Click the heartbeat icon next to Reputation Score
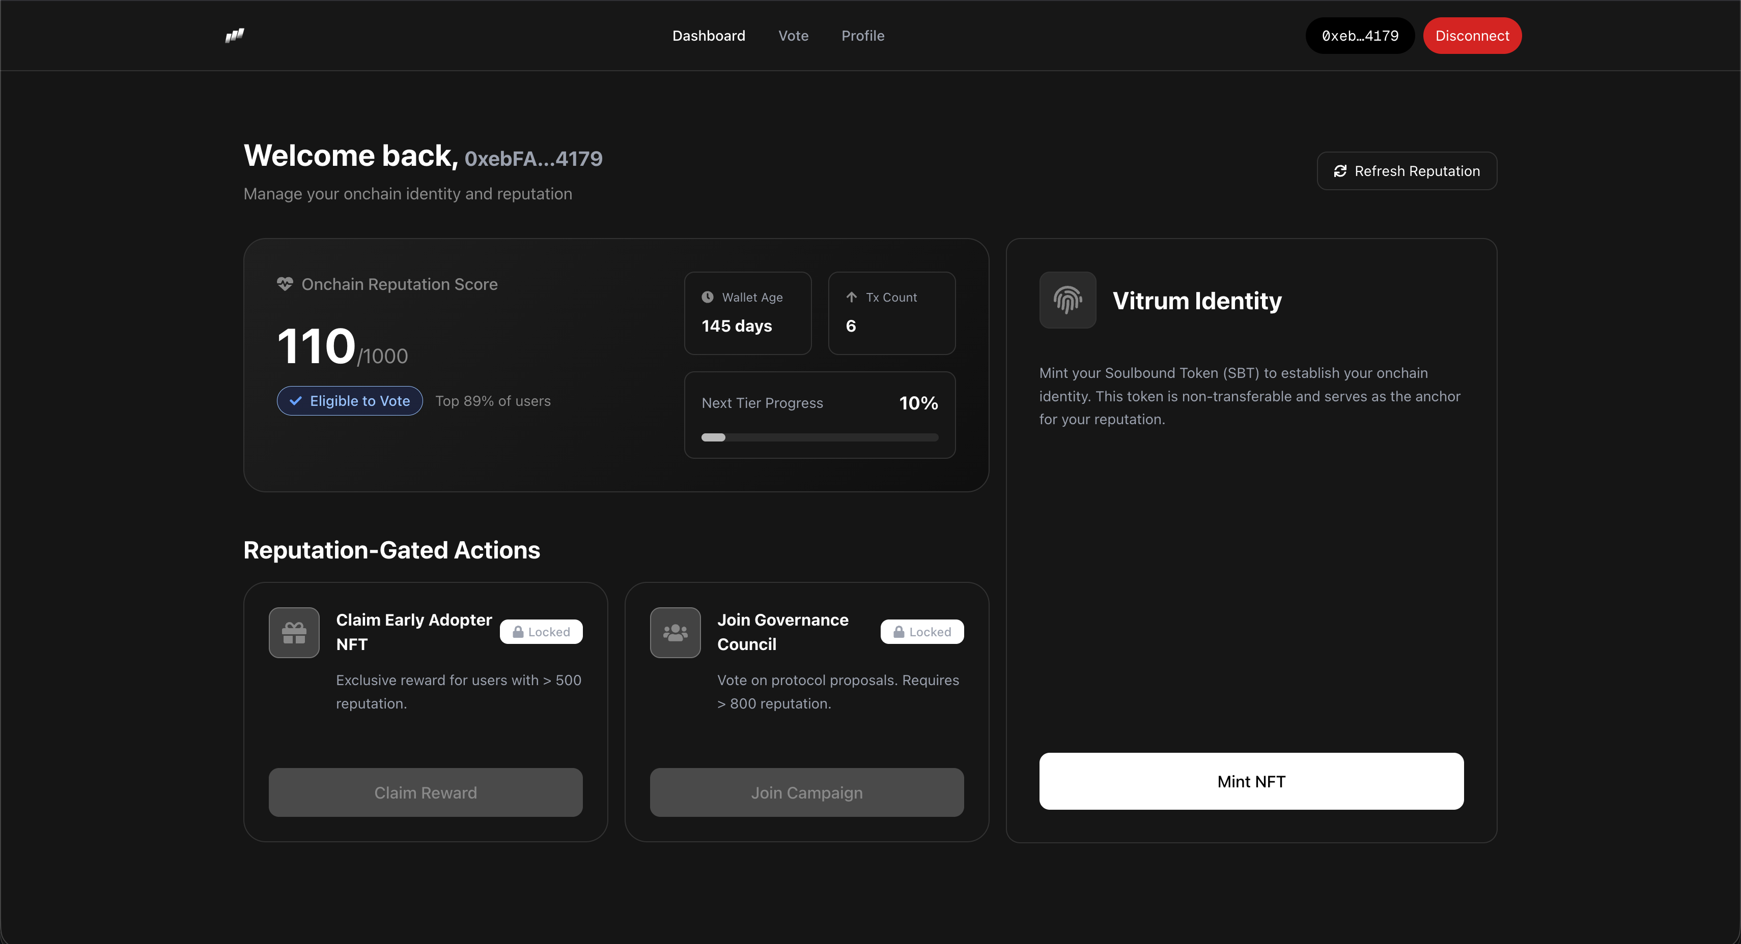The image size is (1741, 944). (285, 284)
